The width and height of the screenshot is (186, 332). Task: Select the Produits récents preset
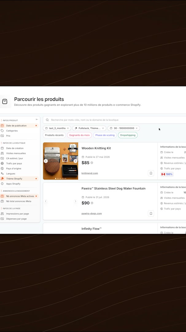pyautogui.click(x=54, y=135)
